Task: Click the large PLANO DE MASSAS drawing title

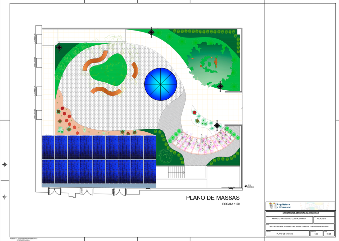Action: (213, 198)
